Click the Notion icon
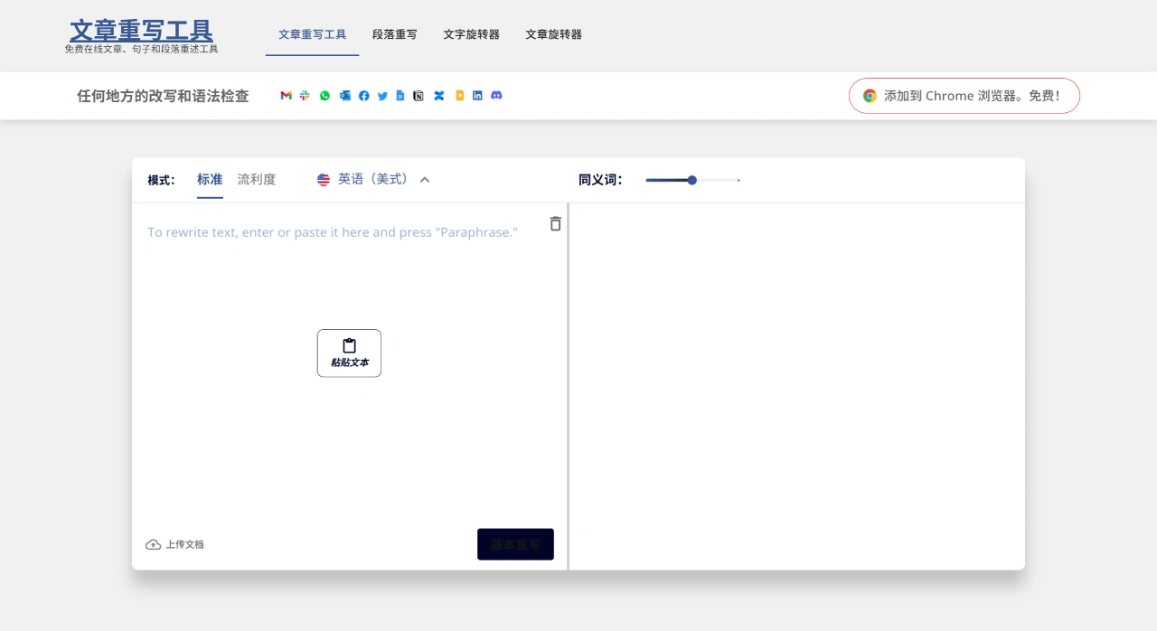This screenshot has height=631, width=1157. pyautogui.click(x=419, y=95)
